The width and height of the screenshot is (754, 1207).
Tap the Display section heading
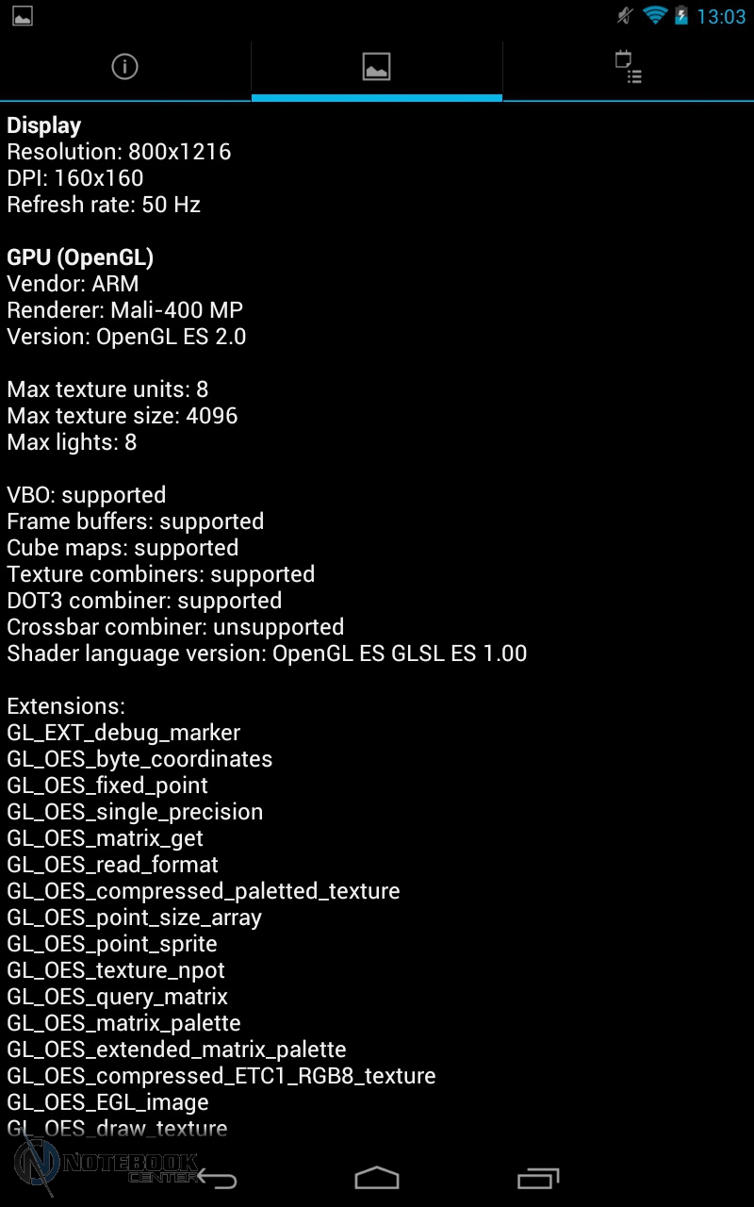click(x=44, y=125)
